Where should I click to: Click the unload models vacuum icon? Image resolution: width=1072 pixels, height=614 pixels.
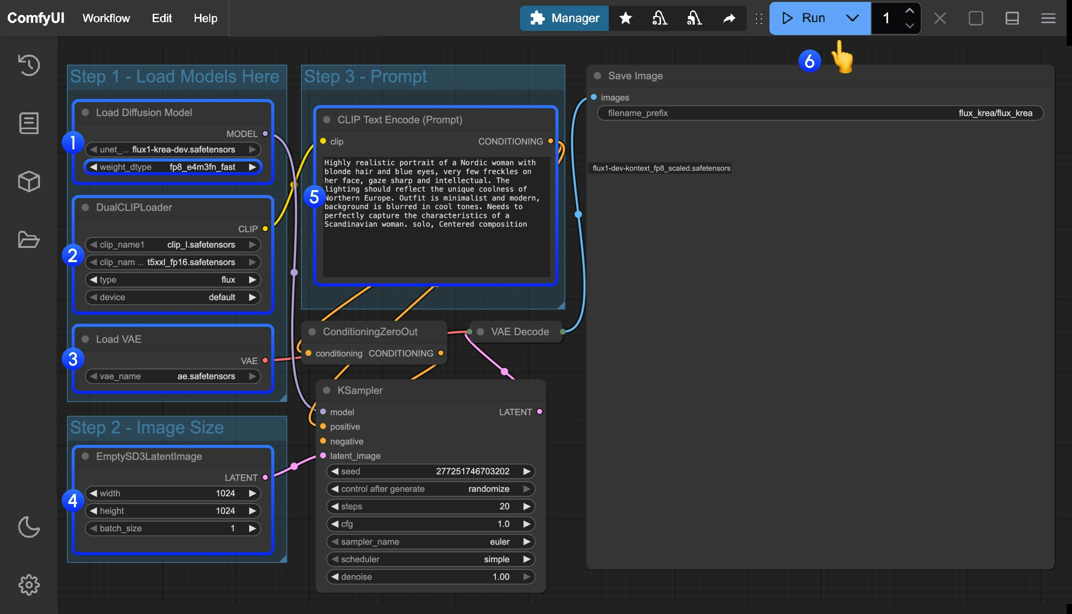(659, 18)
